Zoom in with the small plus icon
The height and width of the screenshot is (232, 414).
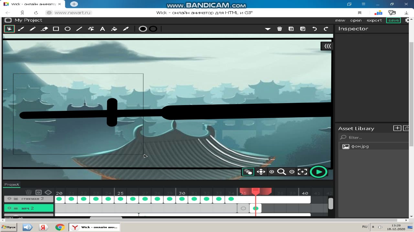[272, 172]
